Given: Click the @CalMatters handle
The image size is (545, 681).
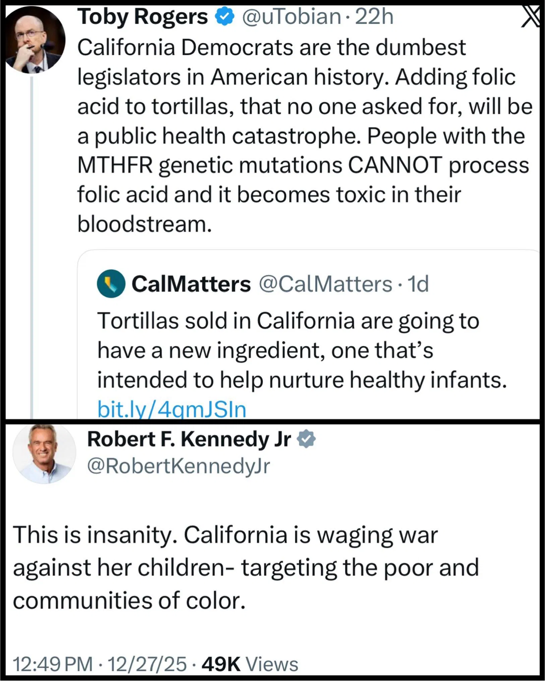Looking at the screenshot, I should 325,284.
